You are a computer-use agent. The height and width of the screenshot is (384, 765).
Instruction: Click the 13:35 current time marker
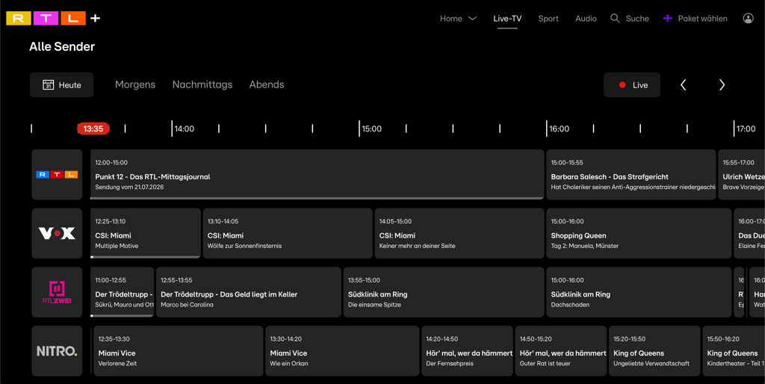(93, 128)
